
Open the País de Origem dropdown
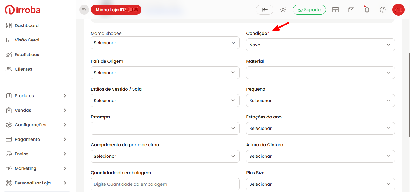[165, 73]
